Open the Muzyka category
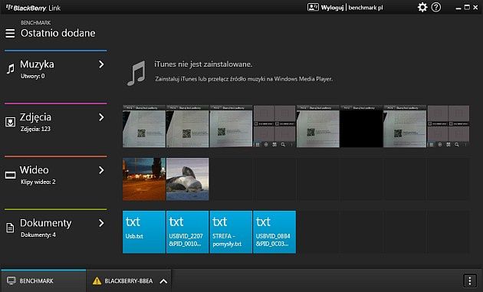 (x=55, y=69)
